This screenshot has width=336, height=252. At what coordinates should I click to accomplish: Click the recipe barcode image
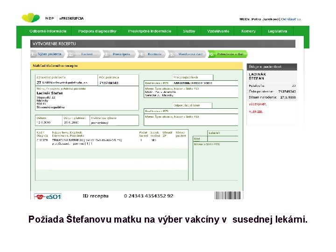point(228,196)
